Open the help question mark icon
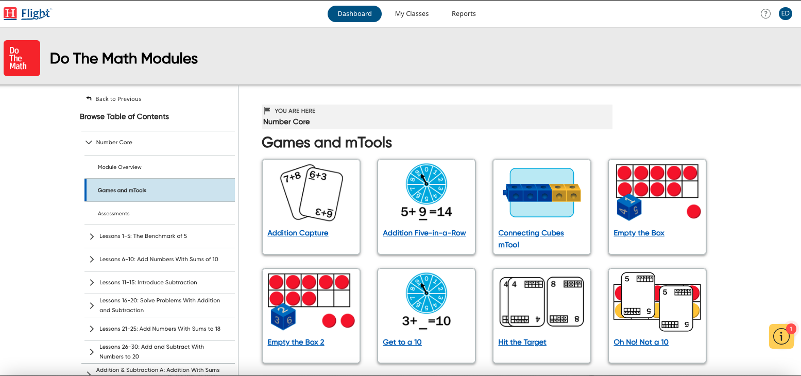 pyautogui.click(x=765, y=14)
